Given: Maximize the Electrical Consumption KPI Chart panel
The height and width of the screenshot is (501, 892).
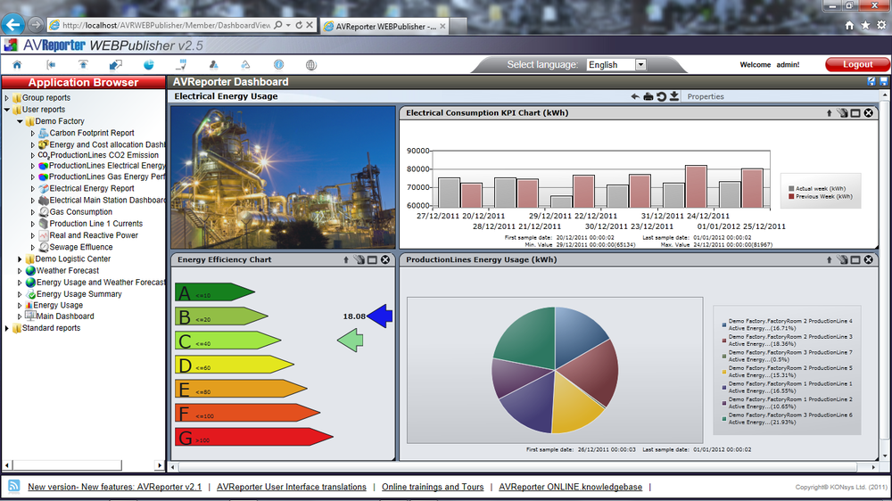Looking at the screenshot, I should pos(855,113).
